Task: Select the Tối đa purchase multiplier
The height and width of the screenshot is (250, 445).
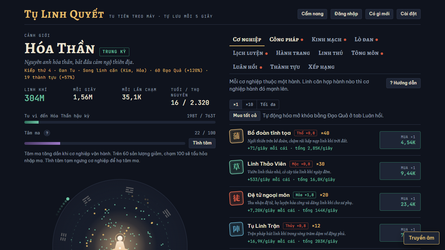Action: [x=268, y=105]
